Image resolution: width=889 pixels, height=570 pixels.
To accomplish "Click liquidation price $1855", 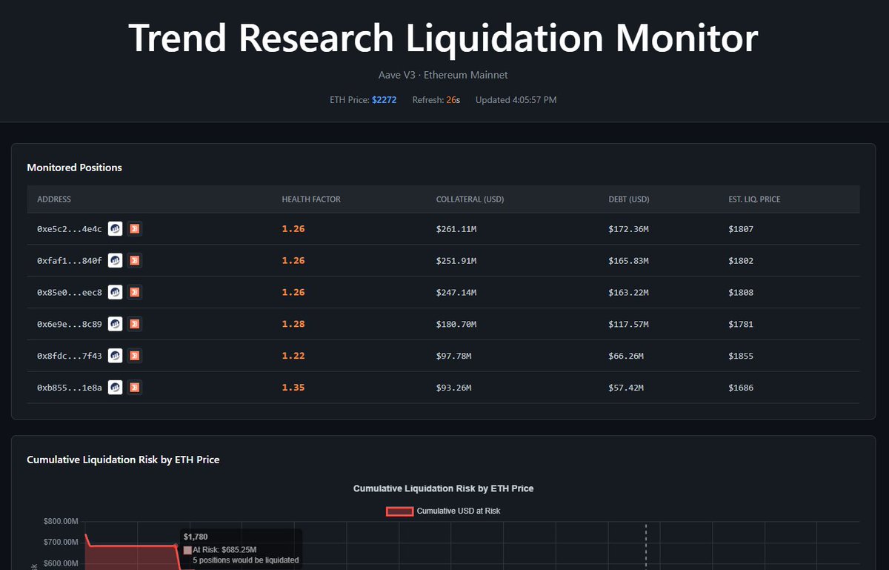I will (x=741, y=356).
